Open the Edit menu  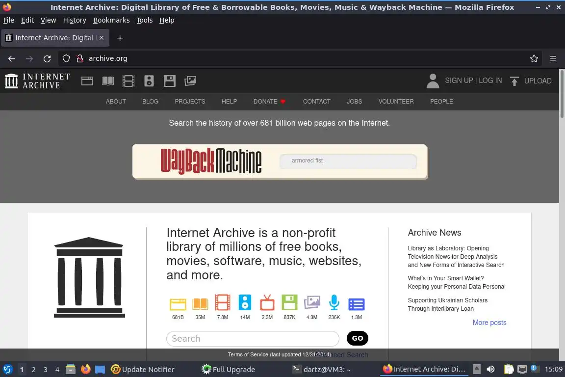tap(27, 20)
